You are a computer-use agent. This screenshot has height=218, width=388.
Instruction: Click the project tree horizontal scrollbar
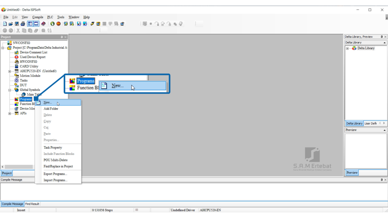19,167
